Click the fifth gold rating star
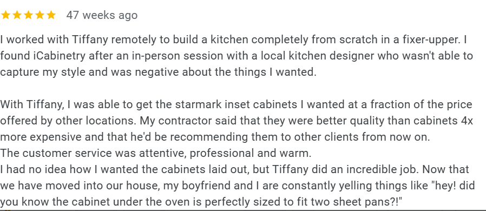Image resolution: width=486 pixels, height=211 pixels. click(51, 15)
